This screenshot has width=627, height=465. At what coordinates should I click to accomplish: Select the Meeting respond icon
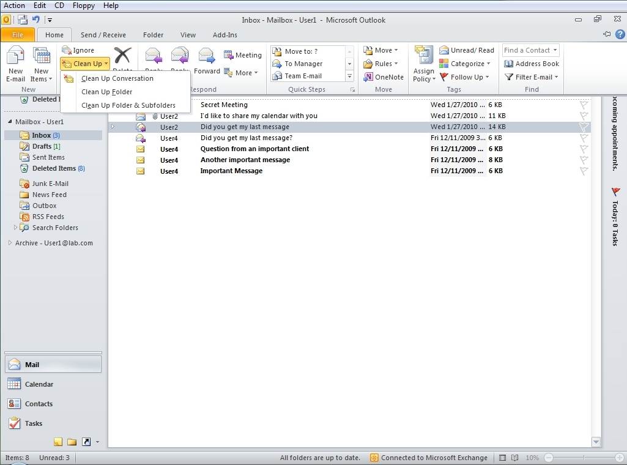tap(242, 54)
